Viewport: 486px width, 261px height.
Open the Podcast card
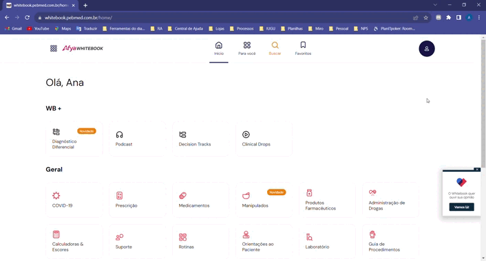point(138,139)
